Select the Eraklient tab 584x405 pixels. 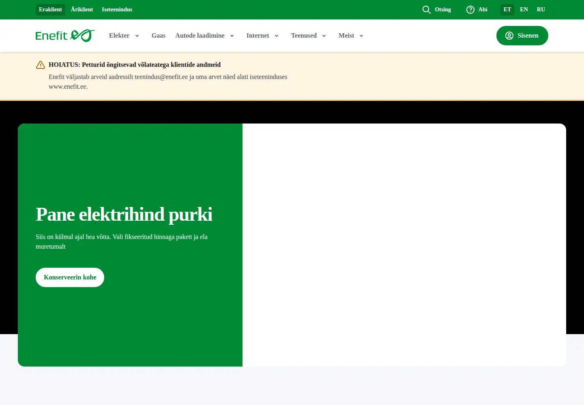click(x=50, y=10)
